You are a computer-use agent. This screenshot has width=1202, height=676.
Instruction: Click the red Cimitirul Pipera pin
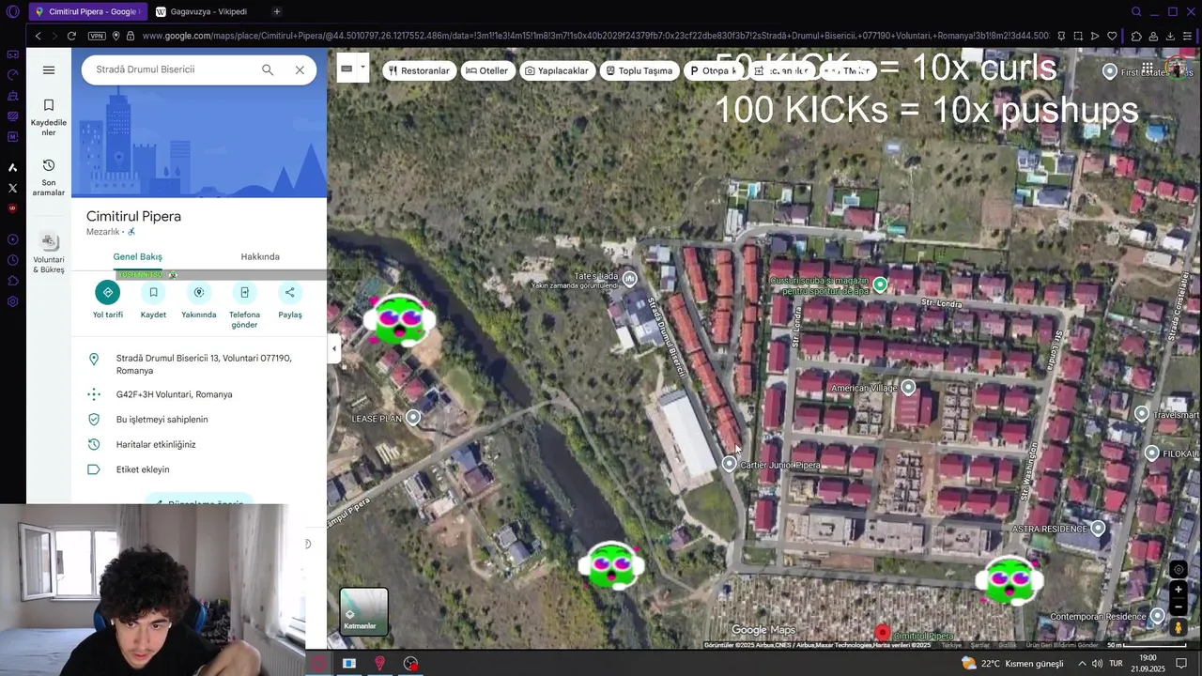click(x=882, y=634)
